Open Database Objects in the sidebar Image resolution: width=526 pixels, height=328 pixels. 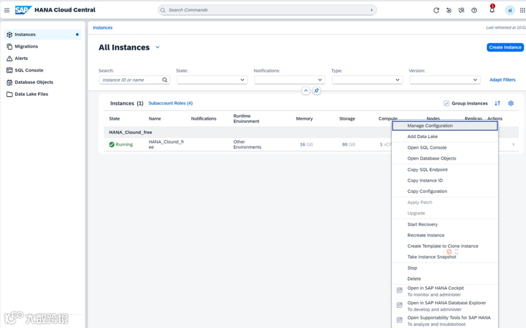point(43,82)
